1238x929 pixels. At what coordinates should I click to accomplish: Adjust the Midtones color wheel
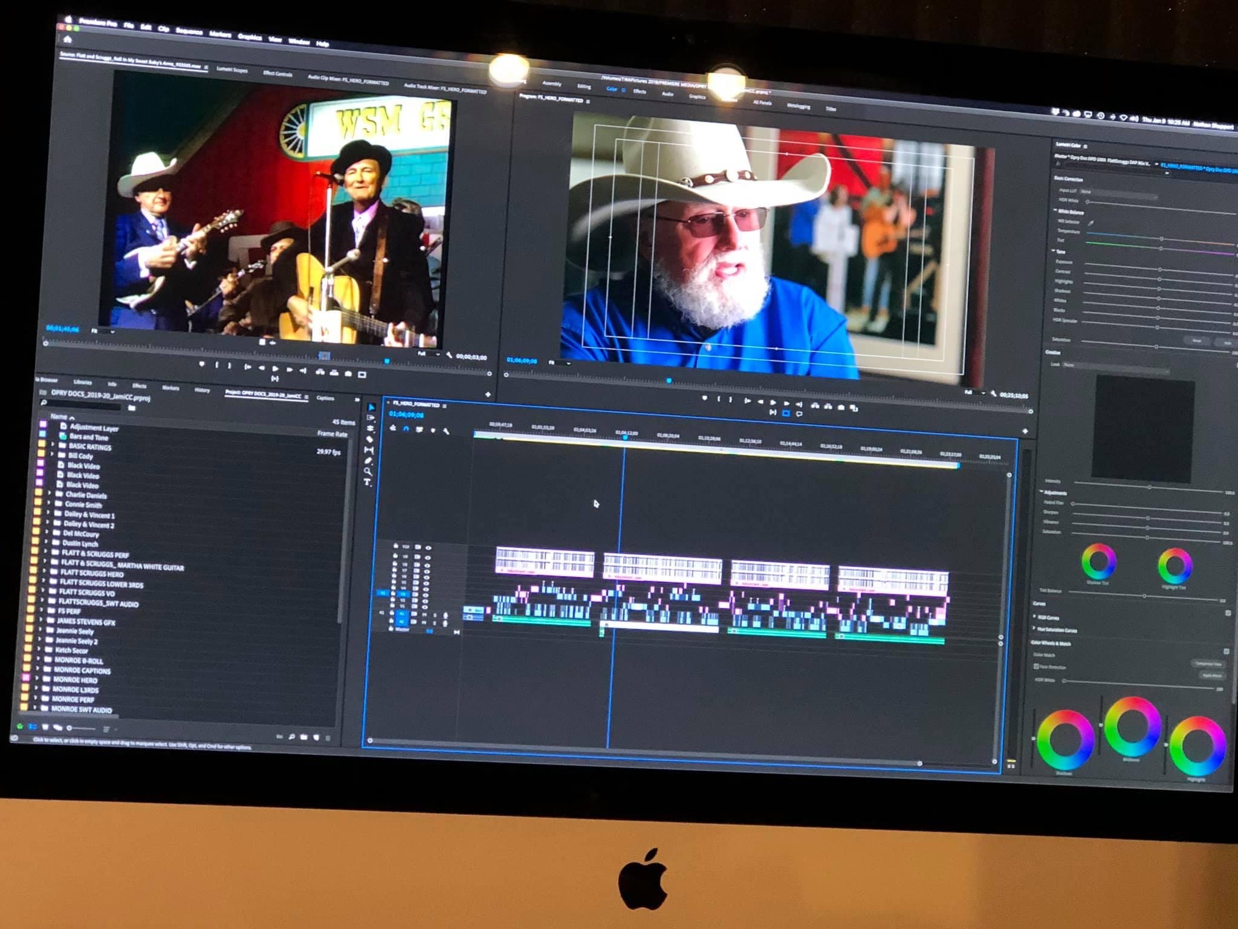click(x=1132, y=726)
